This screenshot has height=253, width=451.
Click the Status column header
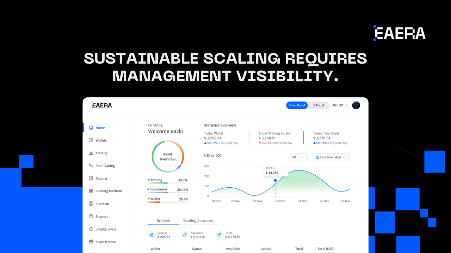pyautogui.click(x=197, y=248)
